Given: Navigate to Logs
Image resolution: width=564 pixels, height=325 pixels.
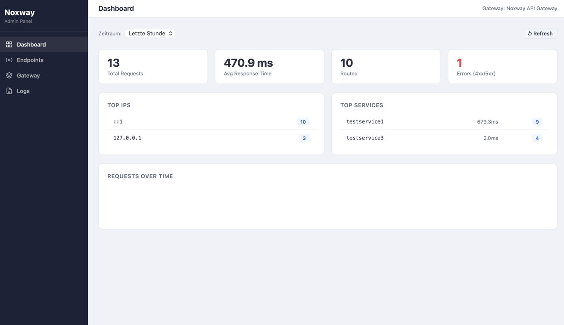Looking at the screenshot, I should [44, 91].
